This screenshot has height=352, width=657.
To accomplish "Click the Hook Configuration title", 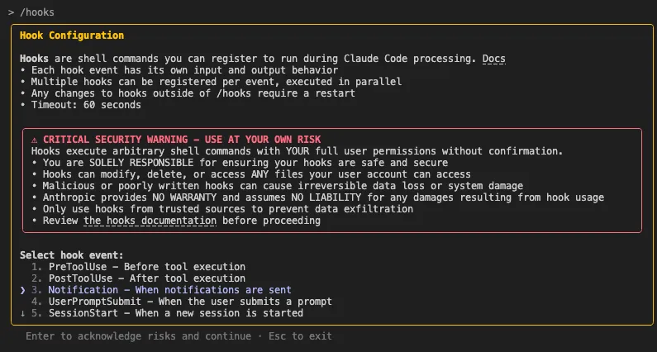I will [x=72, y=36].
